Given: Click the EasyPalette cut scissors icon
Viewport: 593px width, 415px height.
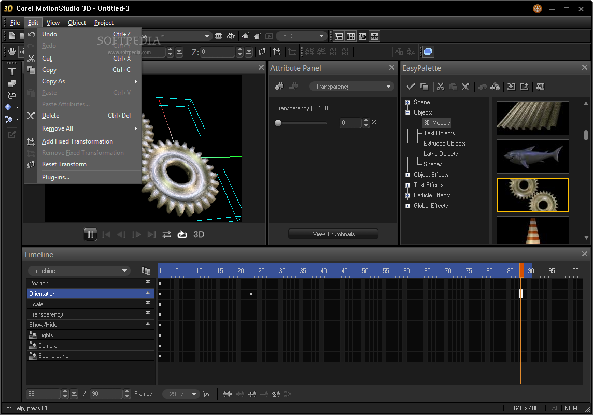Looking at the screenshot, I should pos(440,87).
